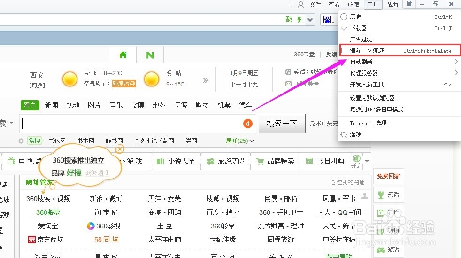Open the 工具 menu

coord(373,4)
